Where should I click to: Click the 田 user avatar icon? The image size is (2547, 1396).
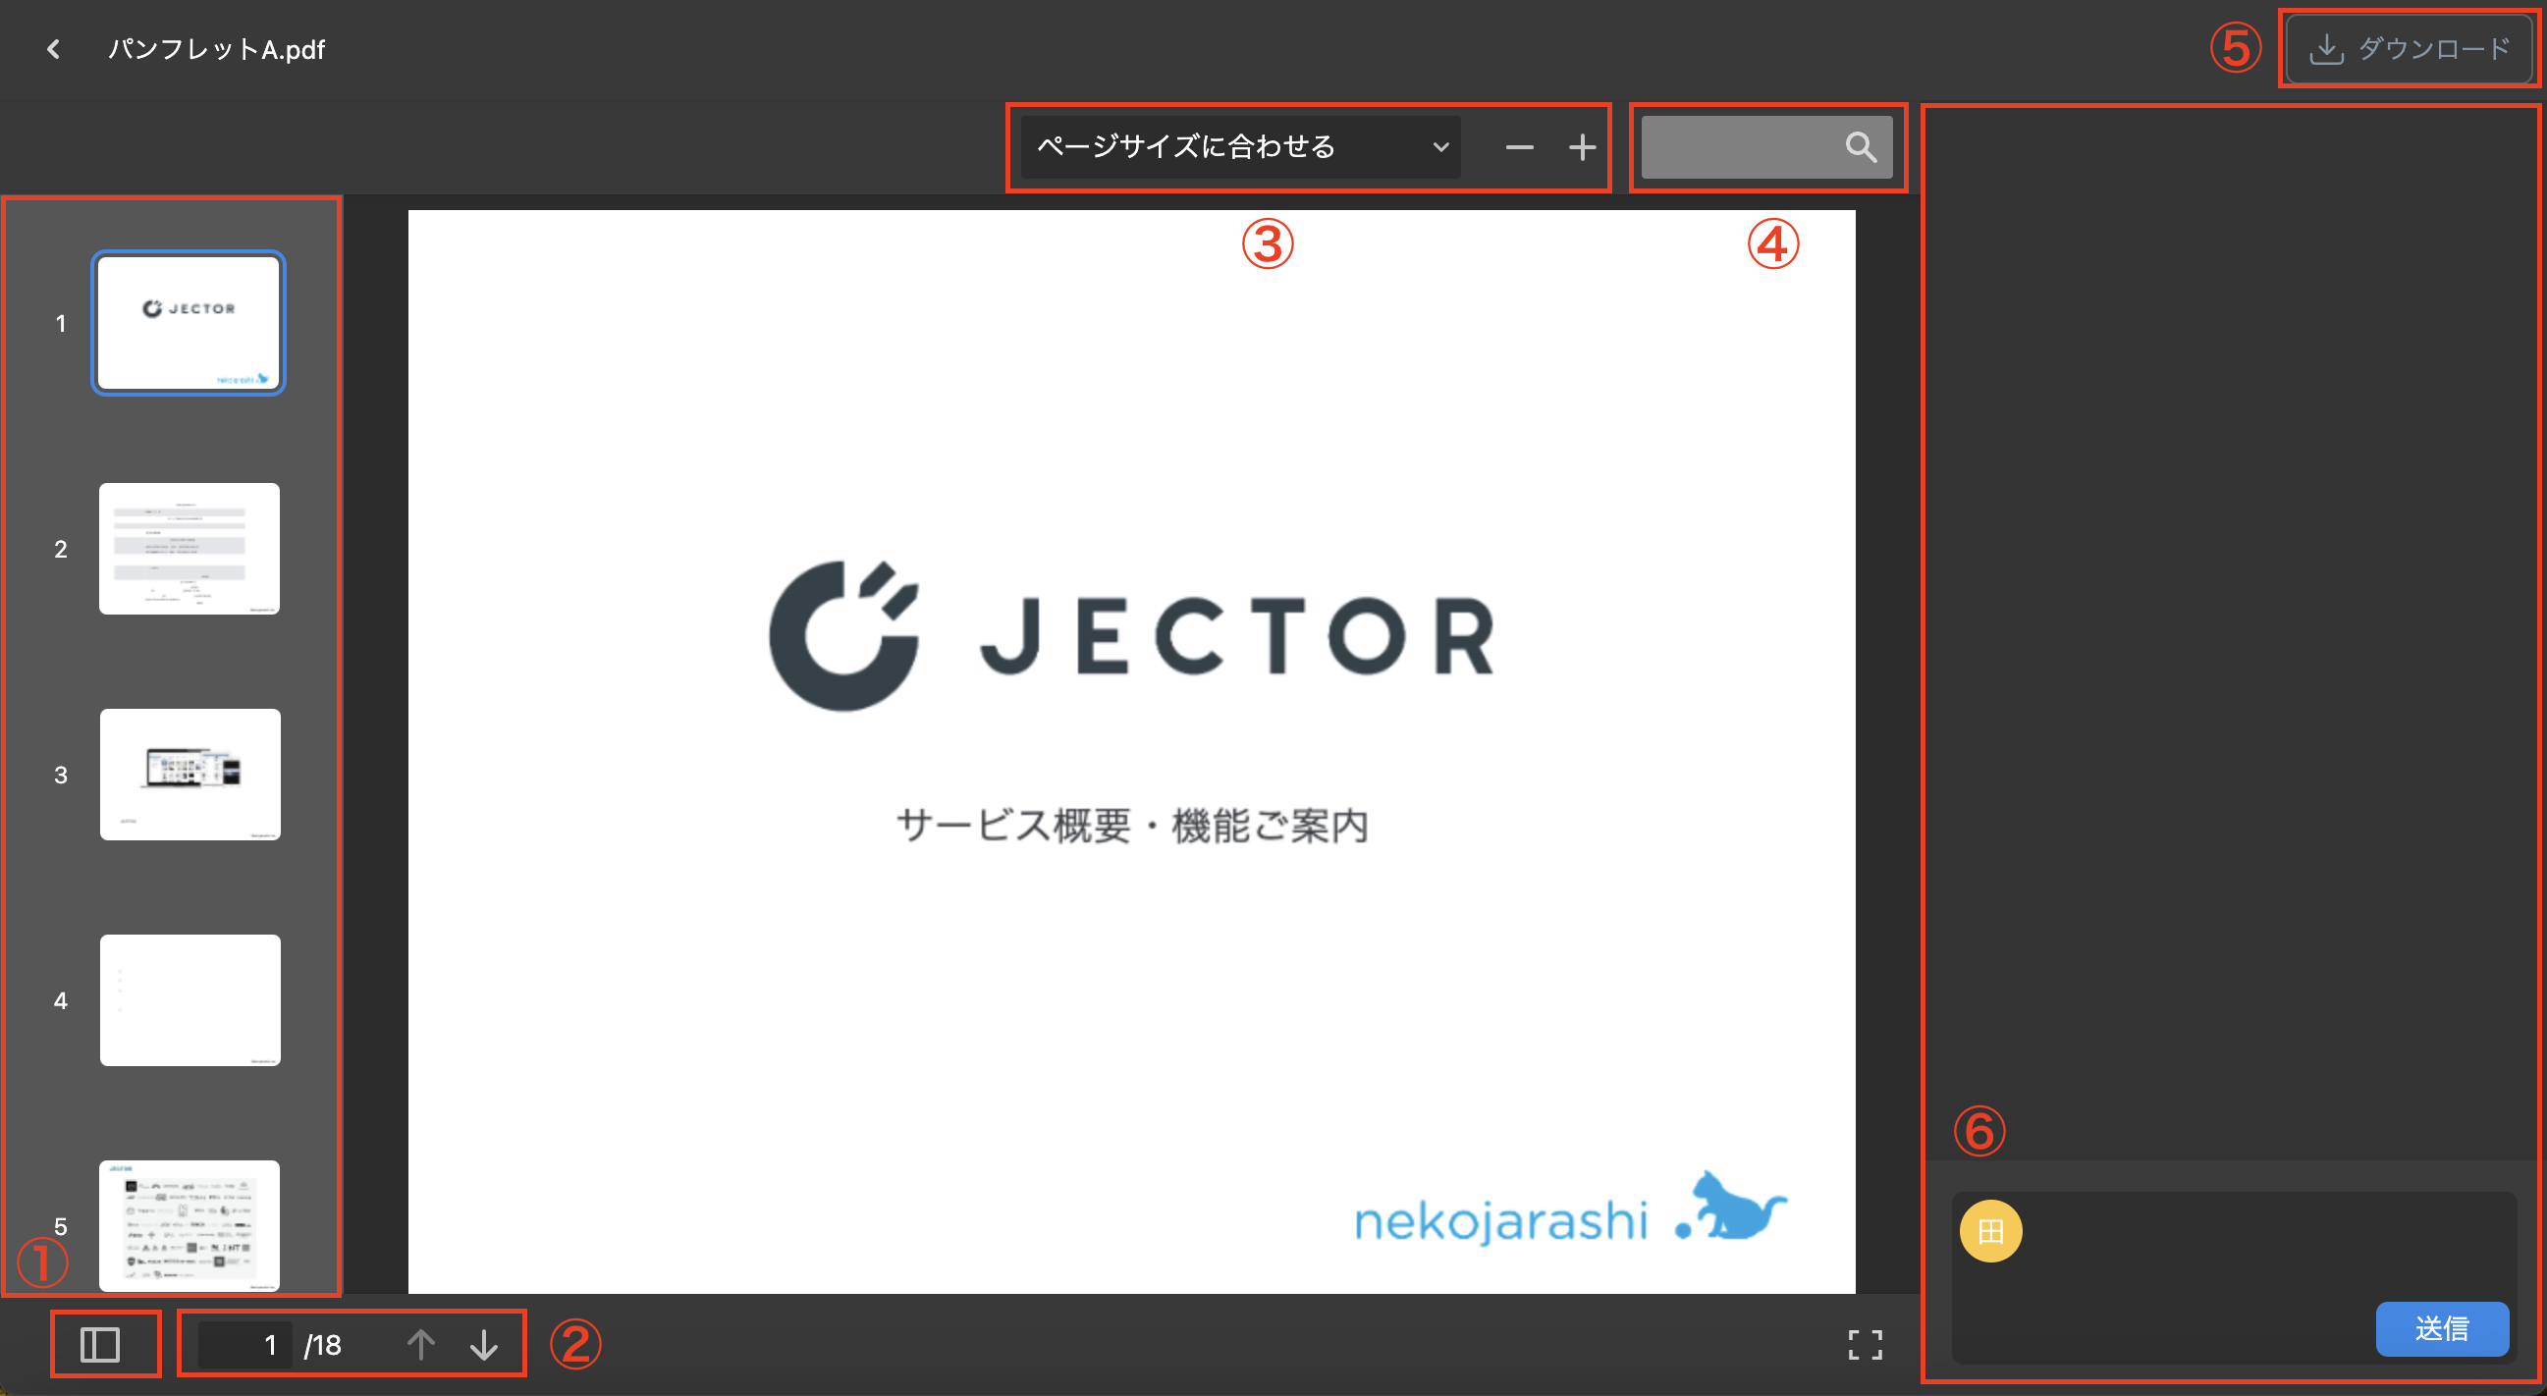(1990, 1231)
